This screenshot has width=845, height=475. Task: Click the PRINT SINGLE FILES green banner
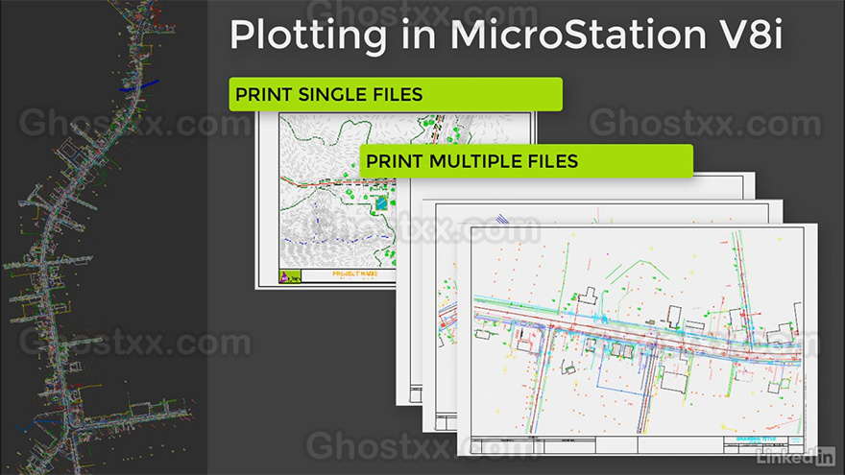point(396,94)
